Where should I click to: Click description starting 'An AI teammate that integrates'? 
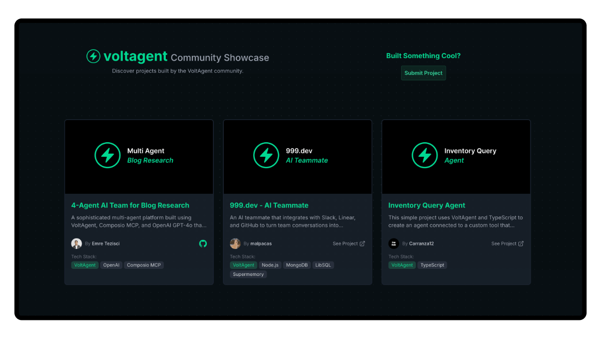[293, 222]
